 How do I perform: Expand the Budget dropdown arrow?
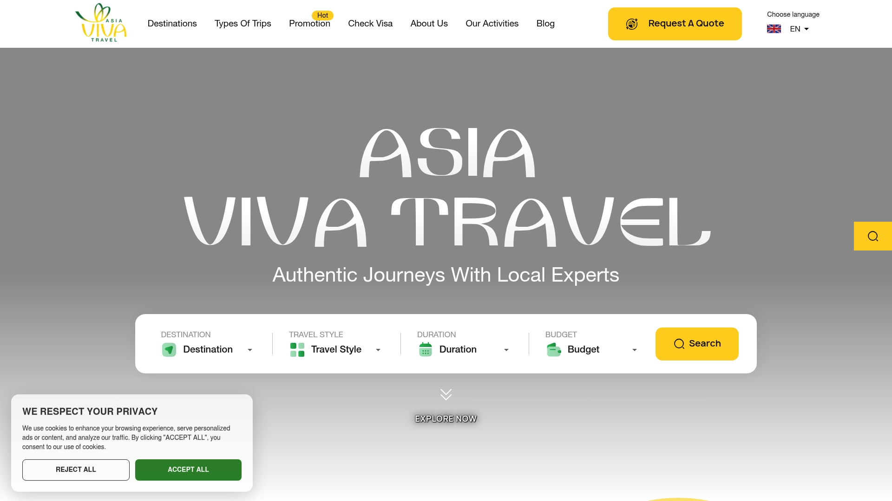coord(635,350)
